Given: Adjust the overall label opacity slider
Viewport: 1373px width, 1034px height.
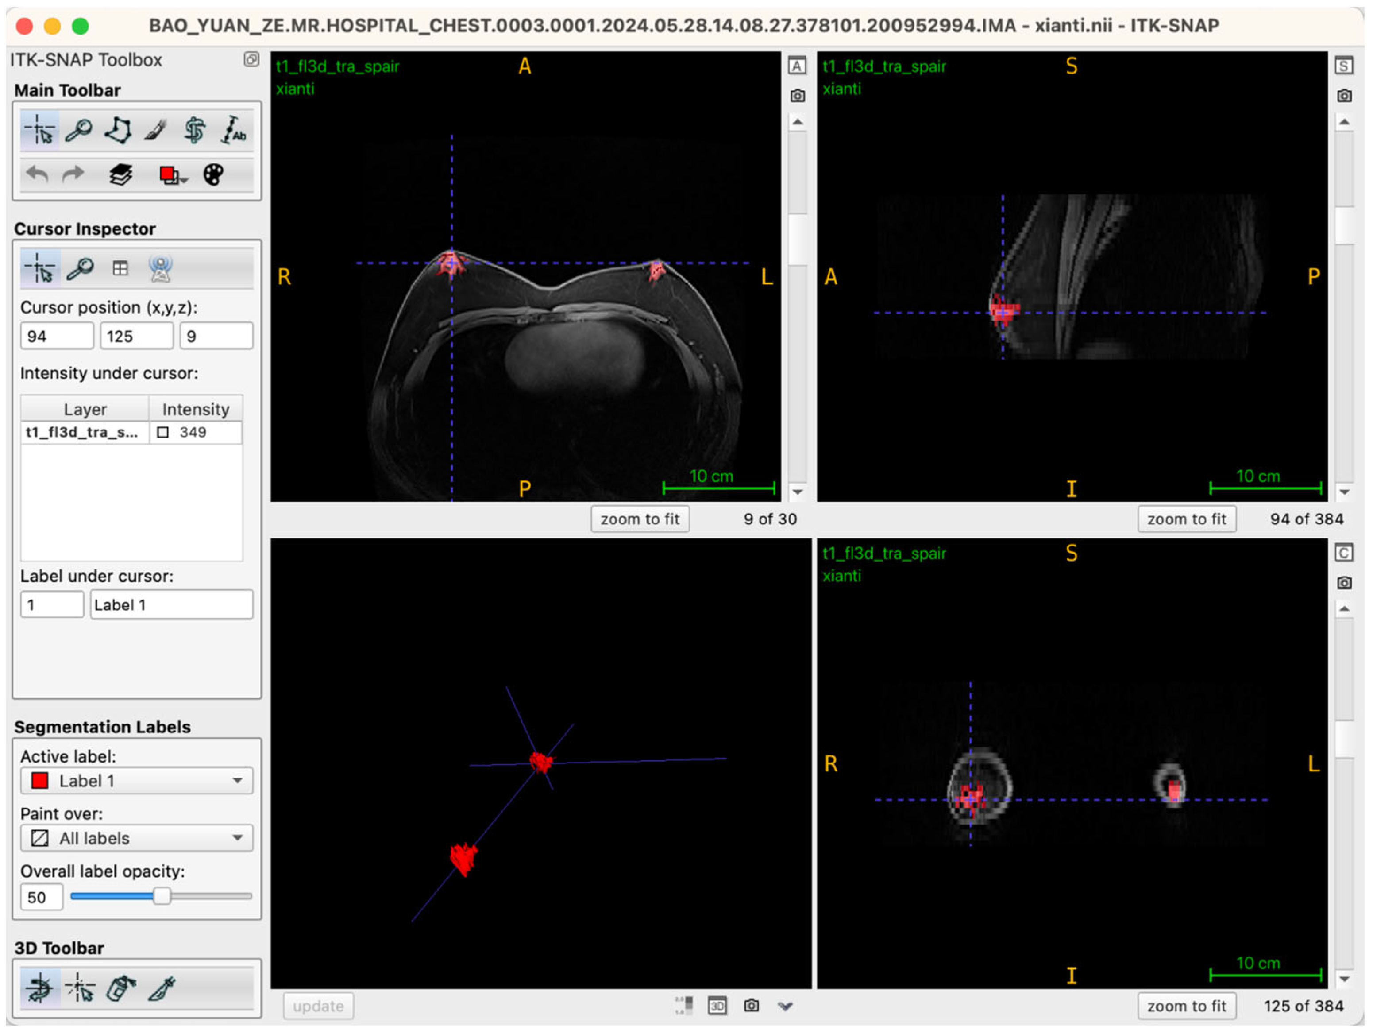Looking at the screenshot, I should click(162, 897).
